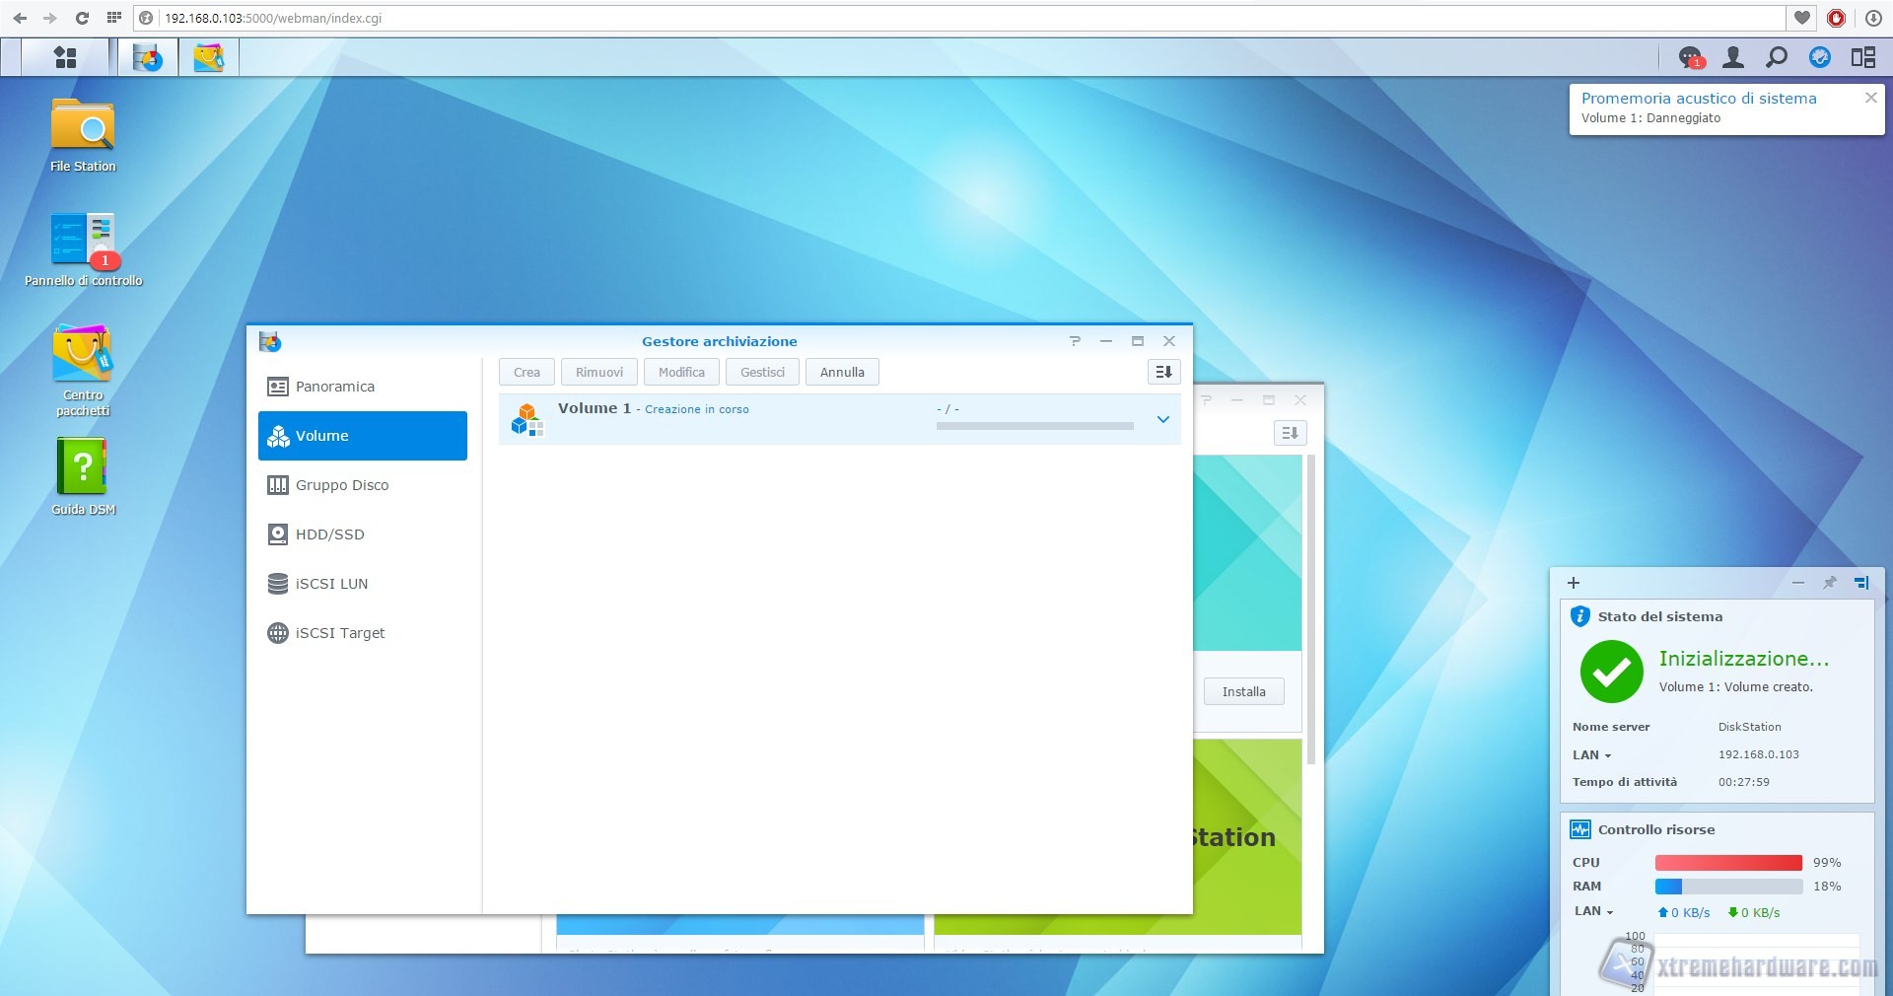Viewport: 1893px width, 996px height.
Task: Open the search magnifier icon
Action: click(x=1776, y=57)
